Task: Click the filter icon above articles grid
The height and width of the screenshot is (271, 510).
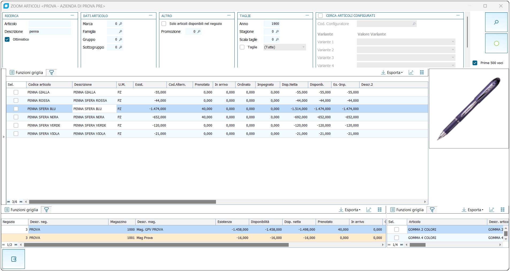Action: point(52,72)
